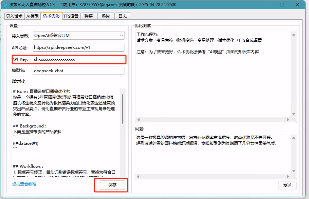
Task: Click the 提示词 text area scrollbar thumb
Action: [123, 108]
